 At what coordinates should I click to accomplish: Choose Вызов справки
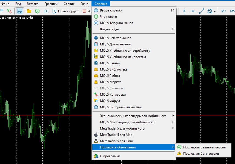[134, 10]
